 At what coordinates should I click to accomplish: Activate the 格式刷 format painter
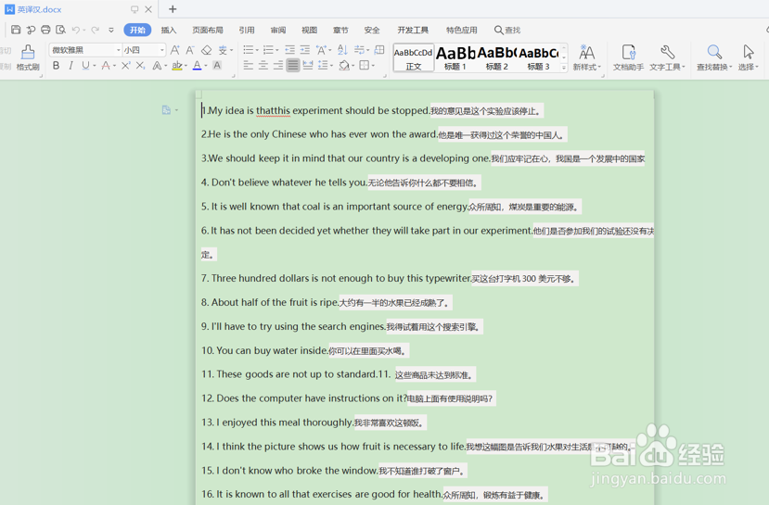pyautogui.click(x=28, y=57)
